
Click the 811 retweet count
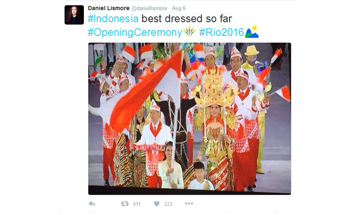coord(137,204)
